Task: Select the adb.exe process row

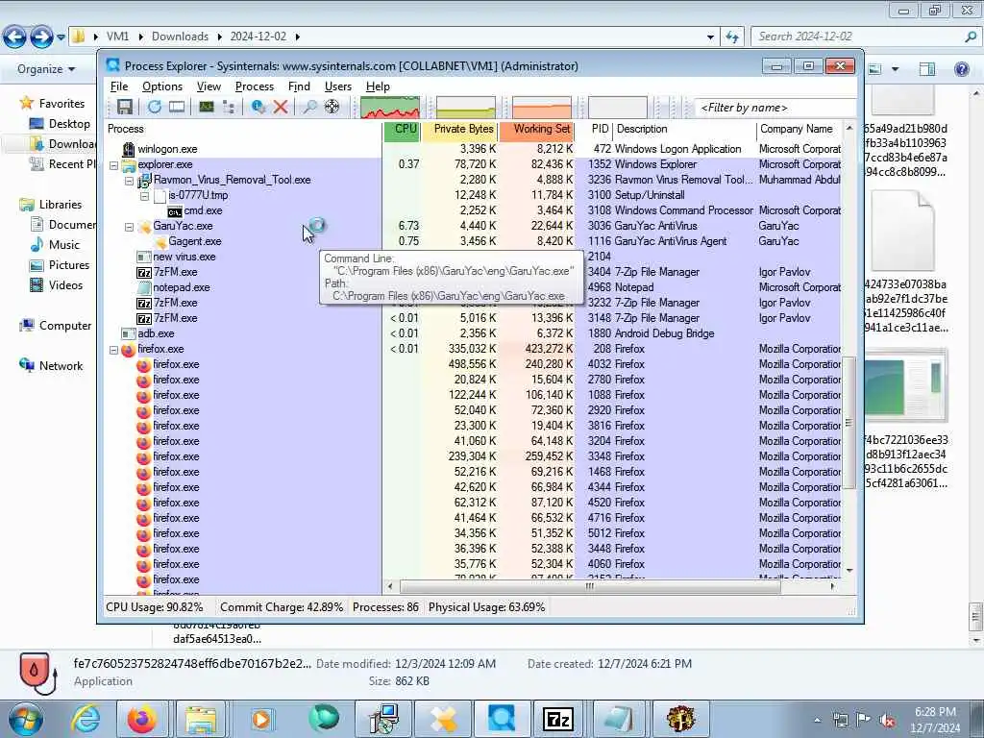Action: coord(474,334)
